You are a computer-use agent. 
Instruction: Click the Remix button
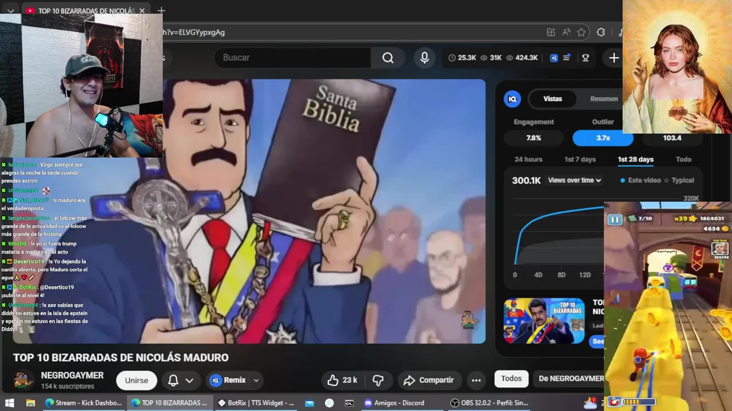[229, 380]
